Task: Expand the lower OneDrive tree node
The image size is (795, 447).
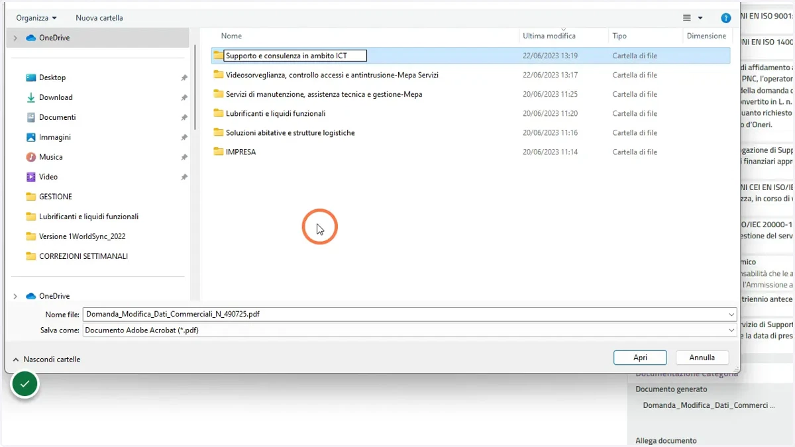Action: (15, 296)
